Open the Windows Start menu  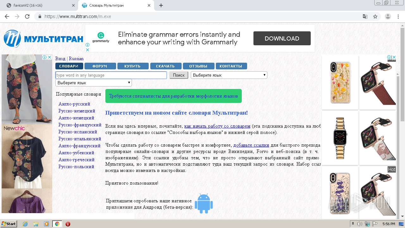(9, 224)
